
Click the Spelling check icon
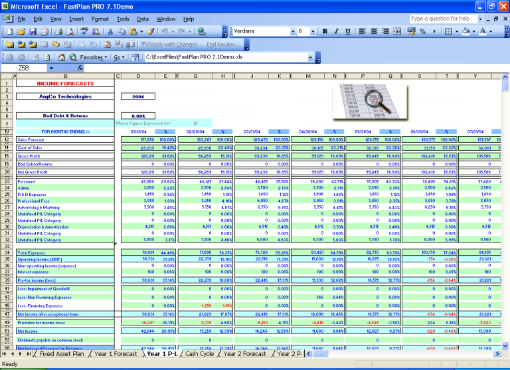click(x=85, y=31)
